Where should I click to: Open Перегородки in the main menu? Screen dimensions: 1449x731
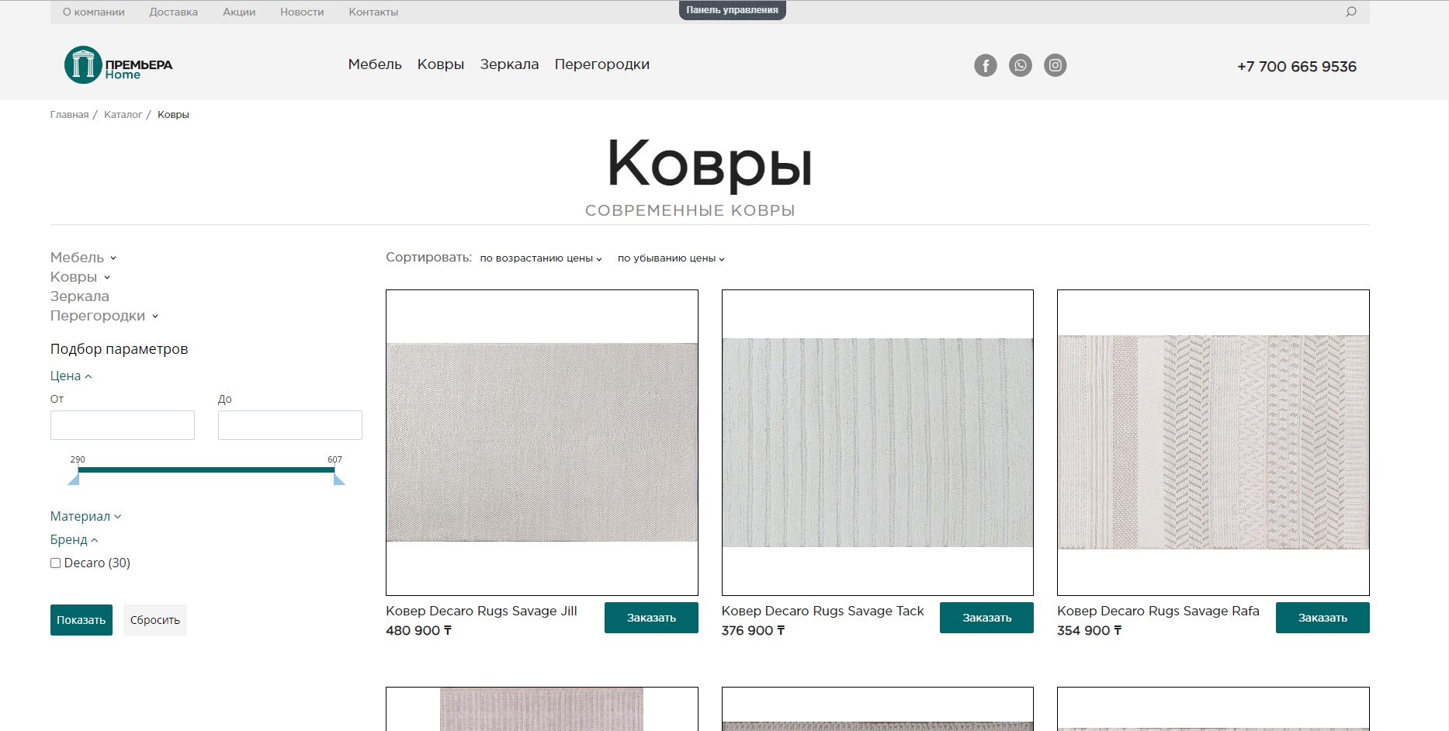point(601,64)
